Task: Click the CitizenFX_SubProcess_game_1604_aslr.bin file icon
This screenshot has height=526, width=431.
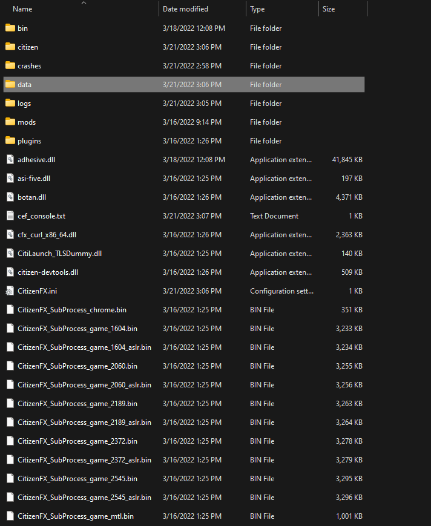Action: click(x=10, y=347)
